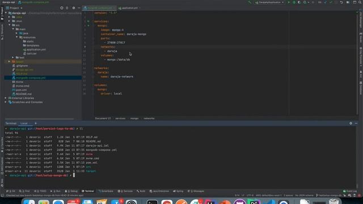
Task: Select pom.xml in the project tree
Action: pos(21,90)
